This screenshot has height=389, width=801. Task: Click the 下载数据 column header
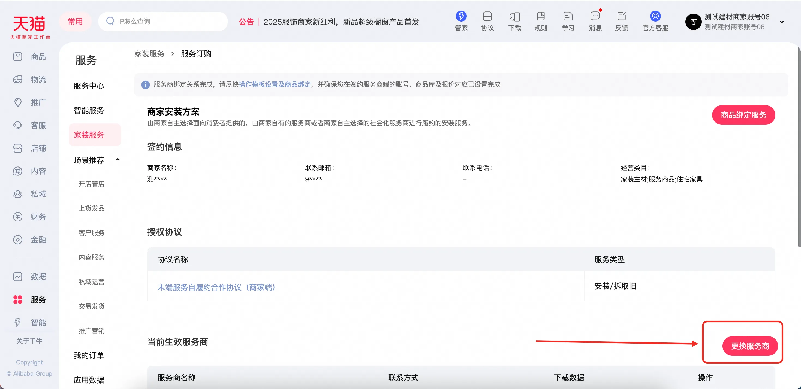click(569, 378)
